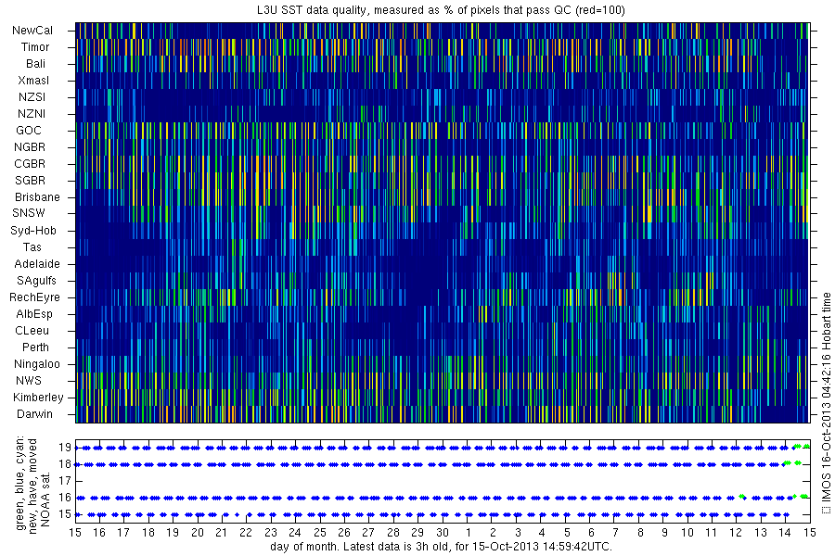The height and width of the screenshot is (556, 835).
Task: Click the NewCal row label
Action: 32,31
